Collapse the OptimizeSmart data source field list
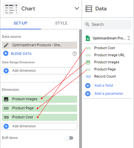This screenshot has height=148, width=134. pyautogui.click(x=129, y=38)
